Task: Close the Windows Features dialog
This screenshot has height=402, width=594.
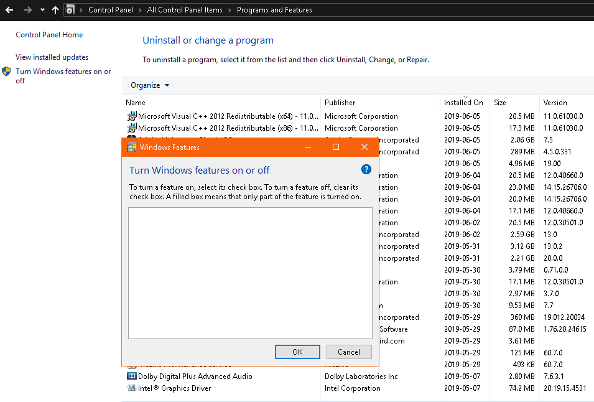Action: 364,147
